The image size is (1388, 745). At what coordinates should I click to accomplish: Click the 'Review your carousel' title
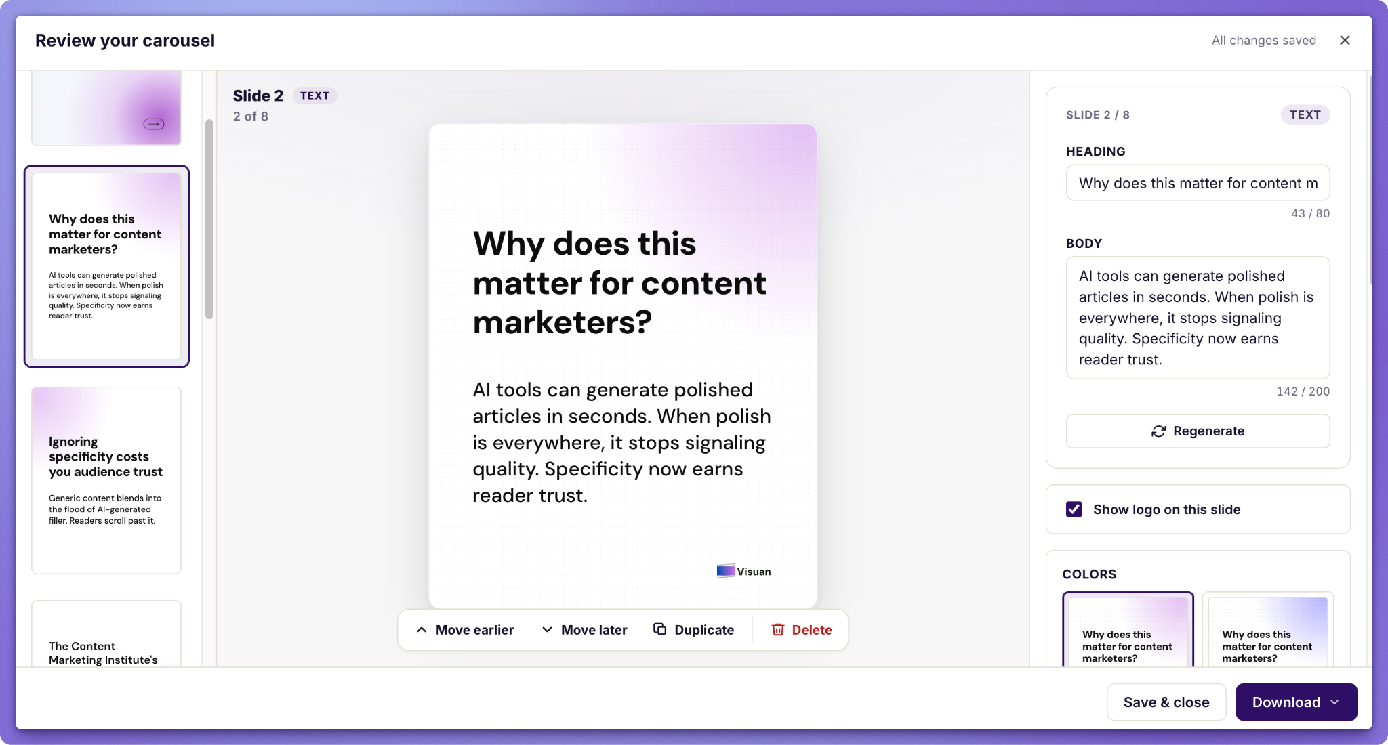point(125,41)
